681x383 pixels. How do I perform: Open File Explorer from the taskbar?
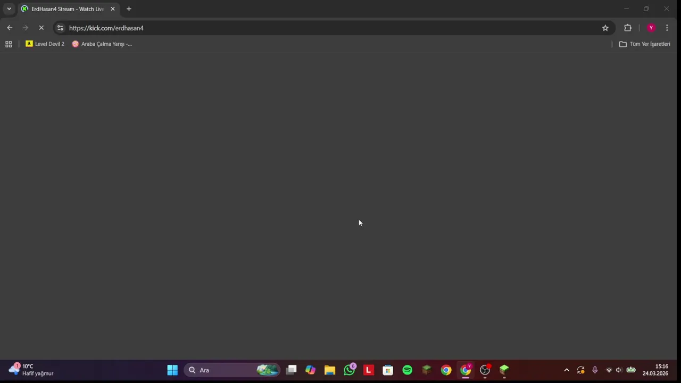[x=330, y=370]
